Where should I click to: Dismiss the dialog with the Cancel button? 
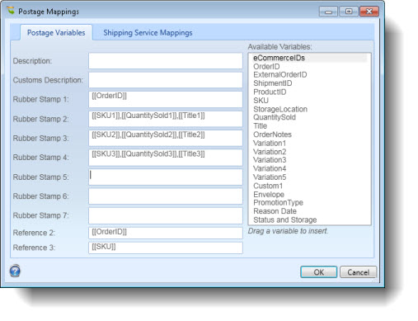[x=358, y=272]
